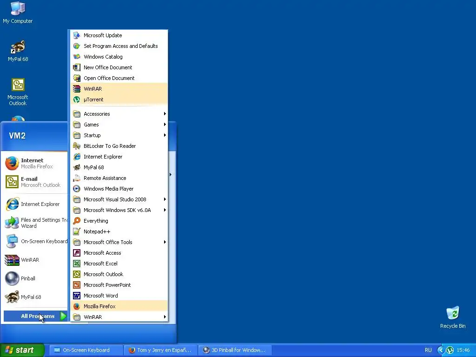Open the Recycle Bin
The width and height of the screenshot is (476, 357).
453,317
